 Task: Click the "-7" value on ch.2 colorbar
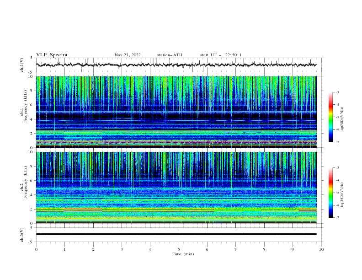[x=337, y=217]
